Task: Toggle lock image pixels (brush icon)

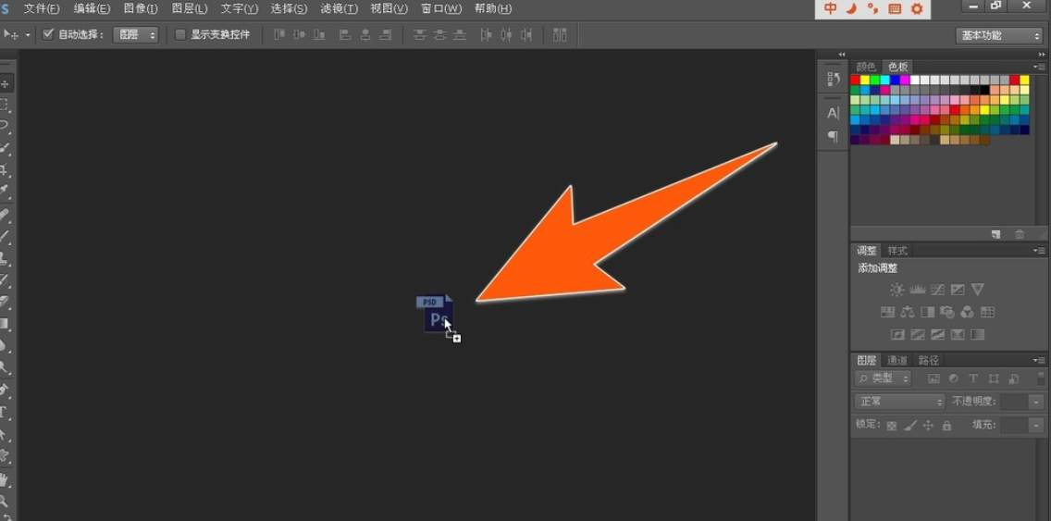Action: coord(909,425)
